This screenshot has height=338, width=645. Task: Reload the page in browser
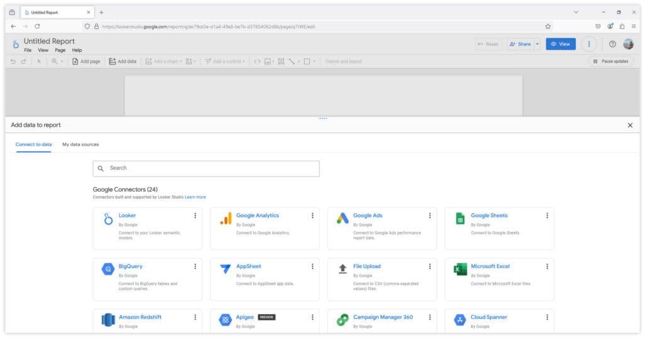(37, 26)
